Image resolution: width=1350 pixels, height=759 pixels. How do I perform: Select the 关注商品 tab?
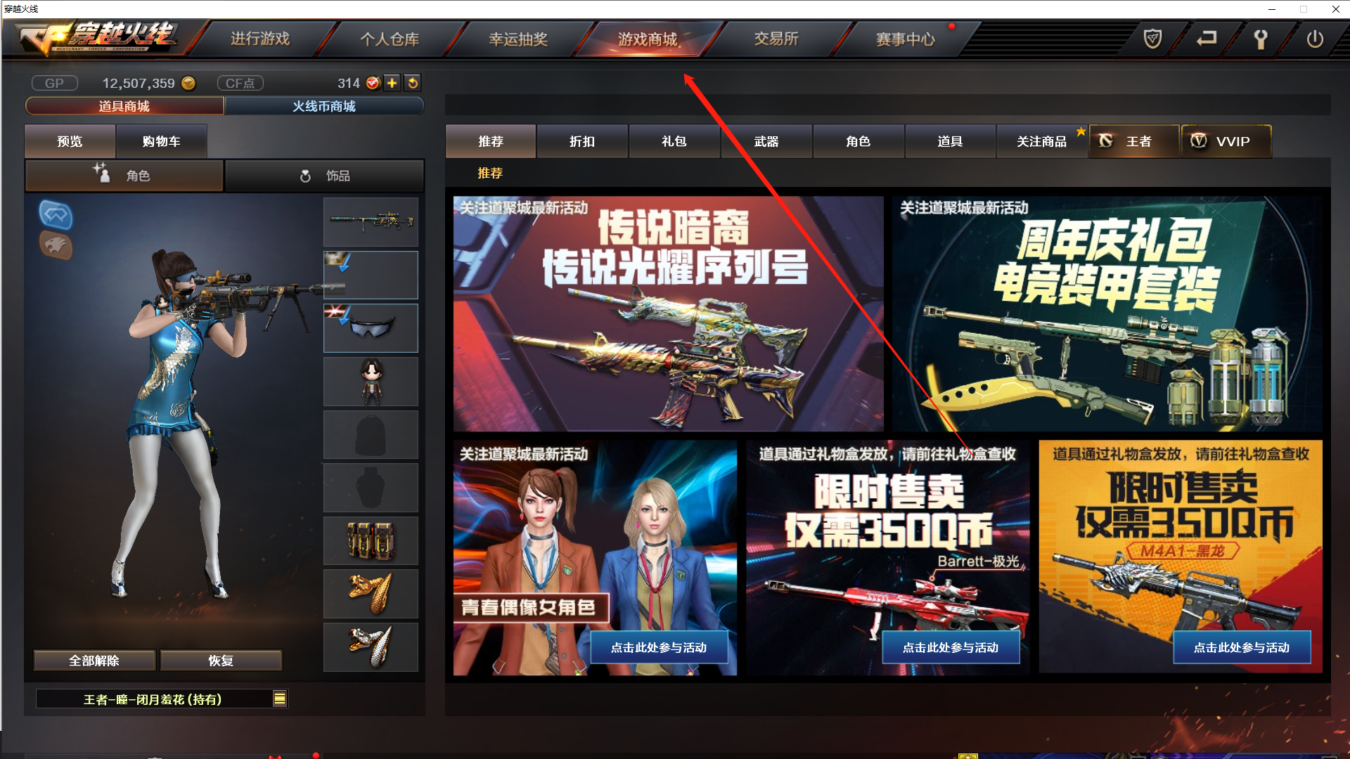1042,141
